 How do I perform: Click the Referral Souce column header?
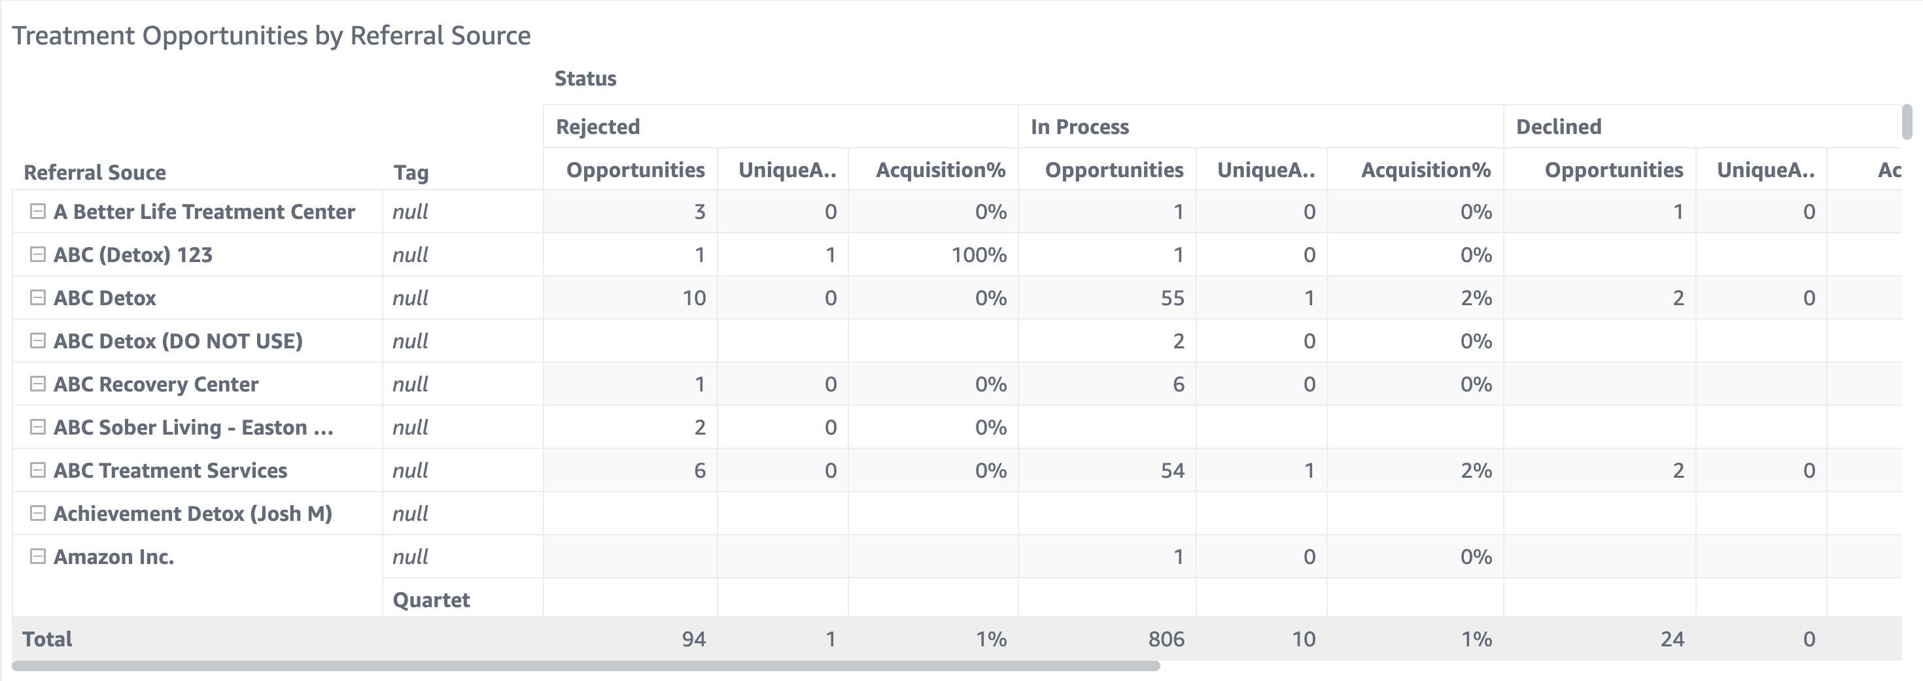95,173
